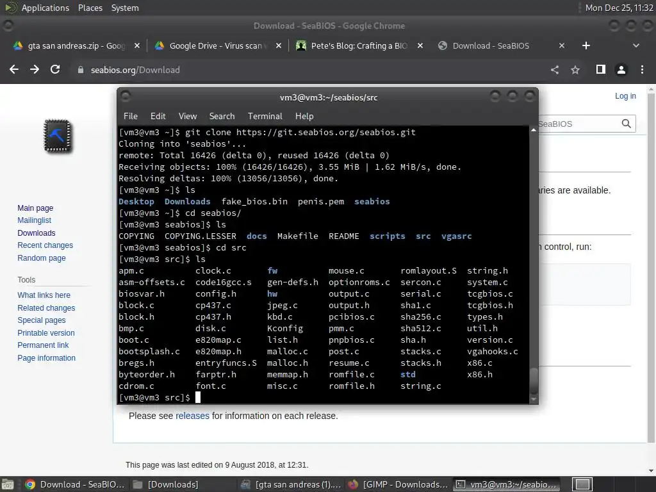Click SeaBIOS wiki search magnifier icon
The image size is (656, 492).
pos(627,124)
